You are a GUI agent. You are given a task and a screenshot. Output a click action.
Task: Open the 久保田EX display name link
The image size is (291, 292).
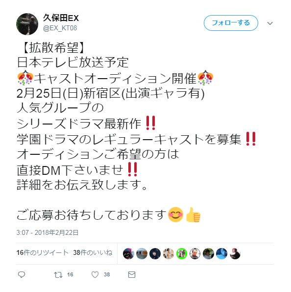click(61, 18)
